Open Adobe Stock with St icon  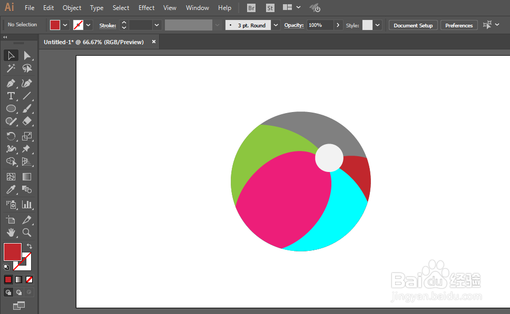pyautogui.click(x=270, y=8)
